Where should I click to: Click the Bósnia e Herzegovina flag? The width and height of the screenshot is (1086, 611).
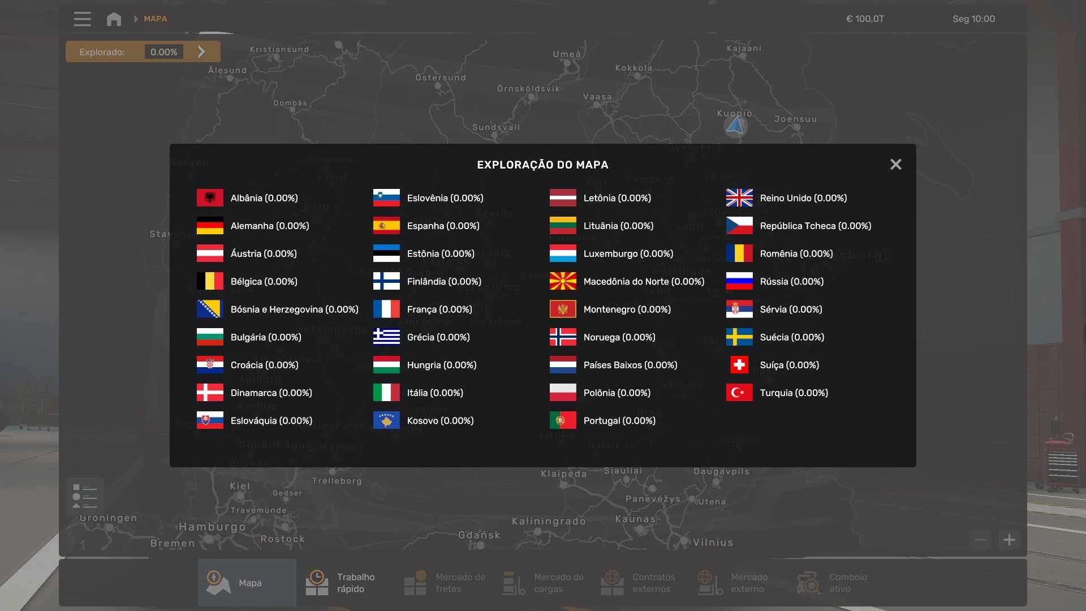210,309
